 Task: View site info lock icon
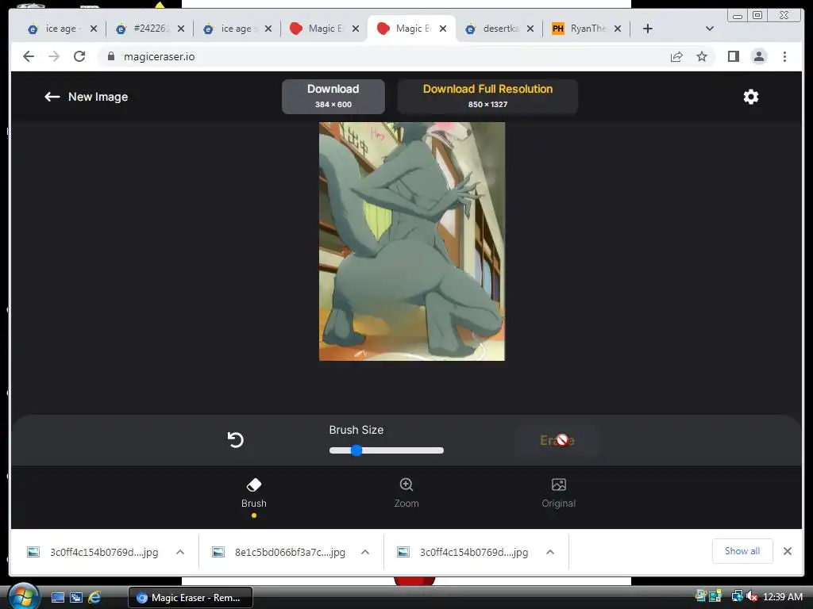click(111, 56)
